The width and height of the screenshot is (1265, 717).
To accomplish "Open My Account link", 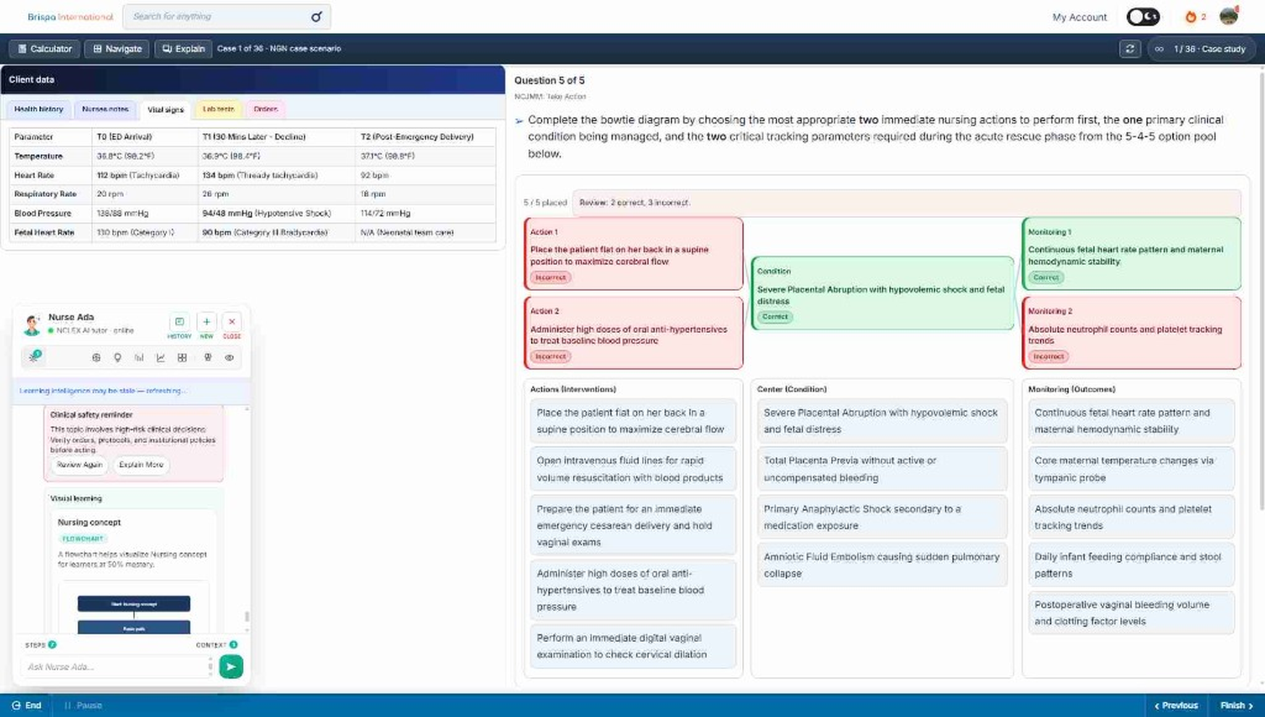I will coord(1079,17).
